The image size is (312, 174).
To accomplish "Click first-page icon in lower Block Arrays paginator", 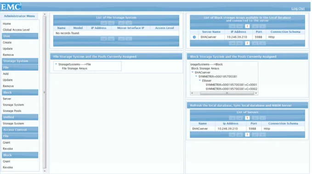I will point(232,43).
